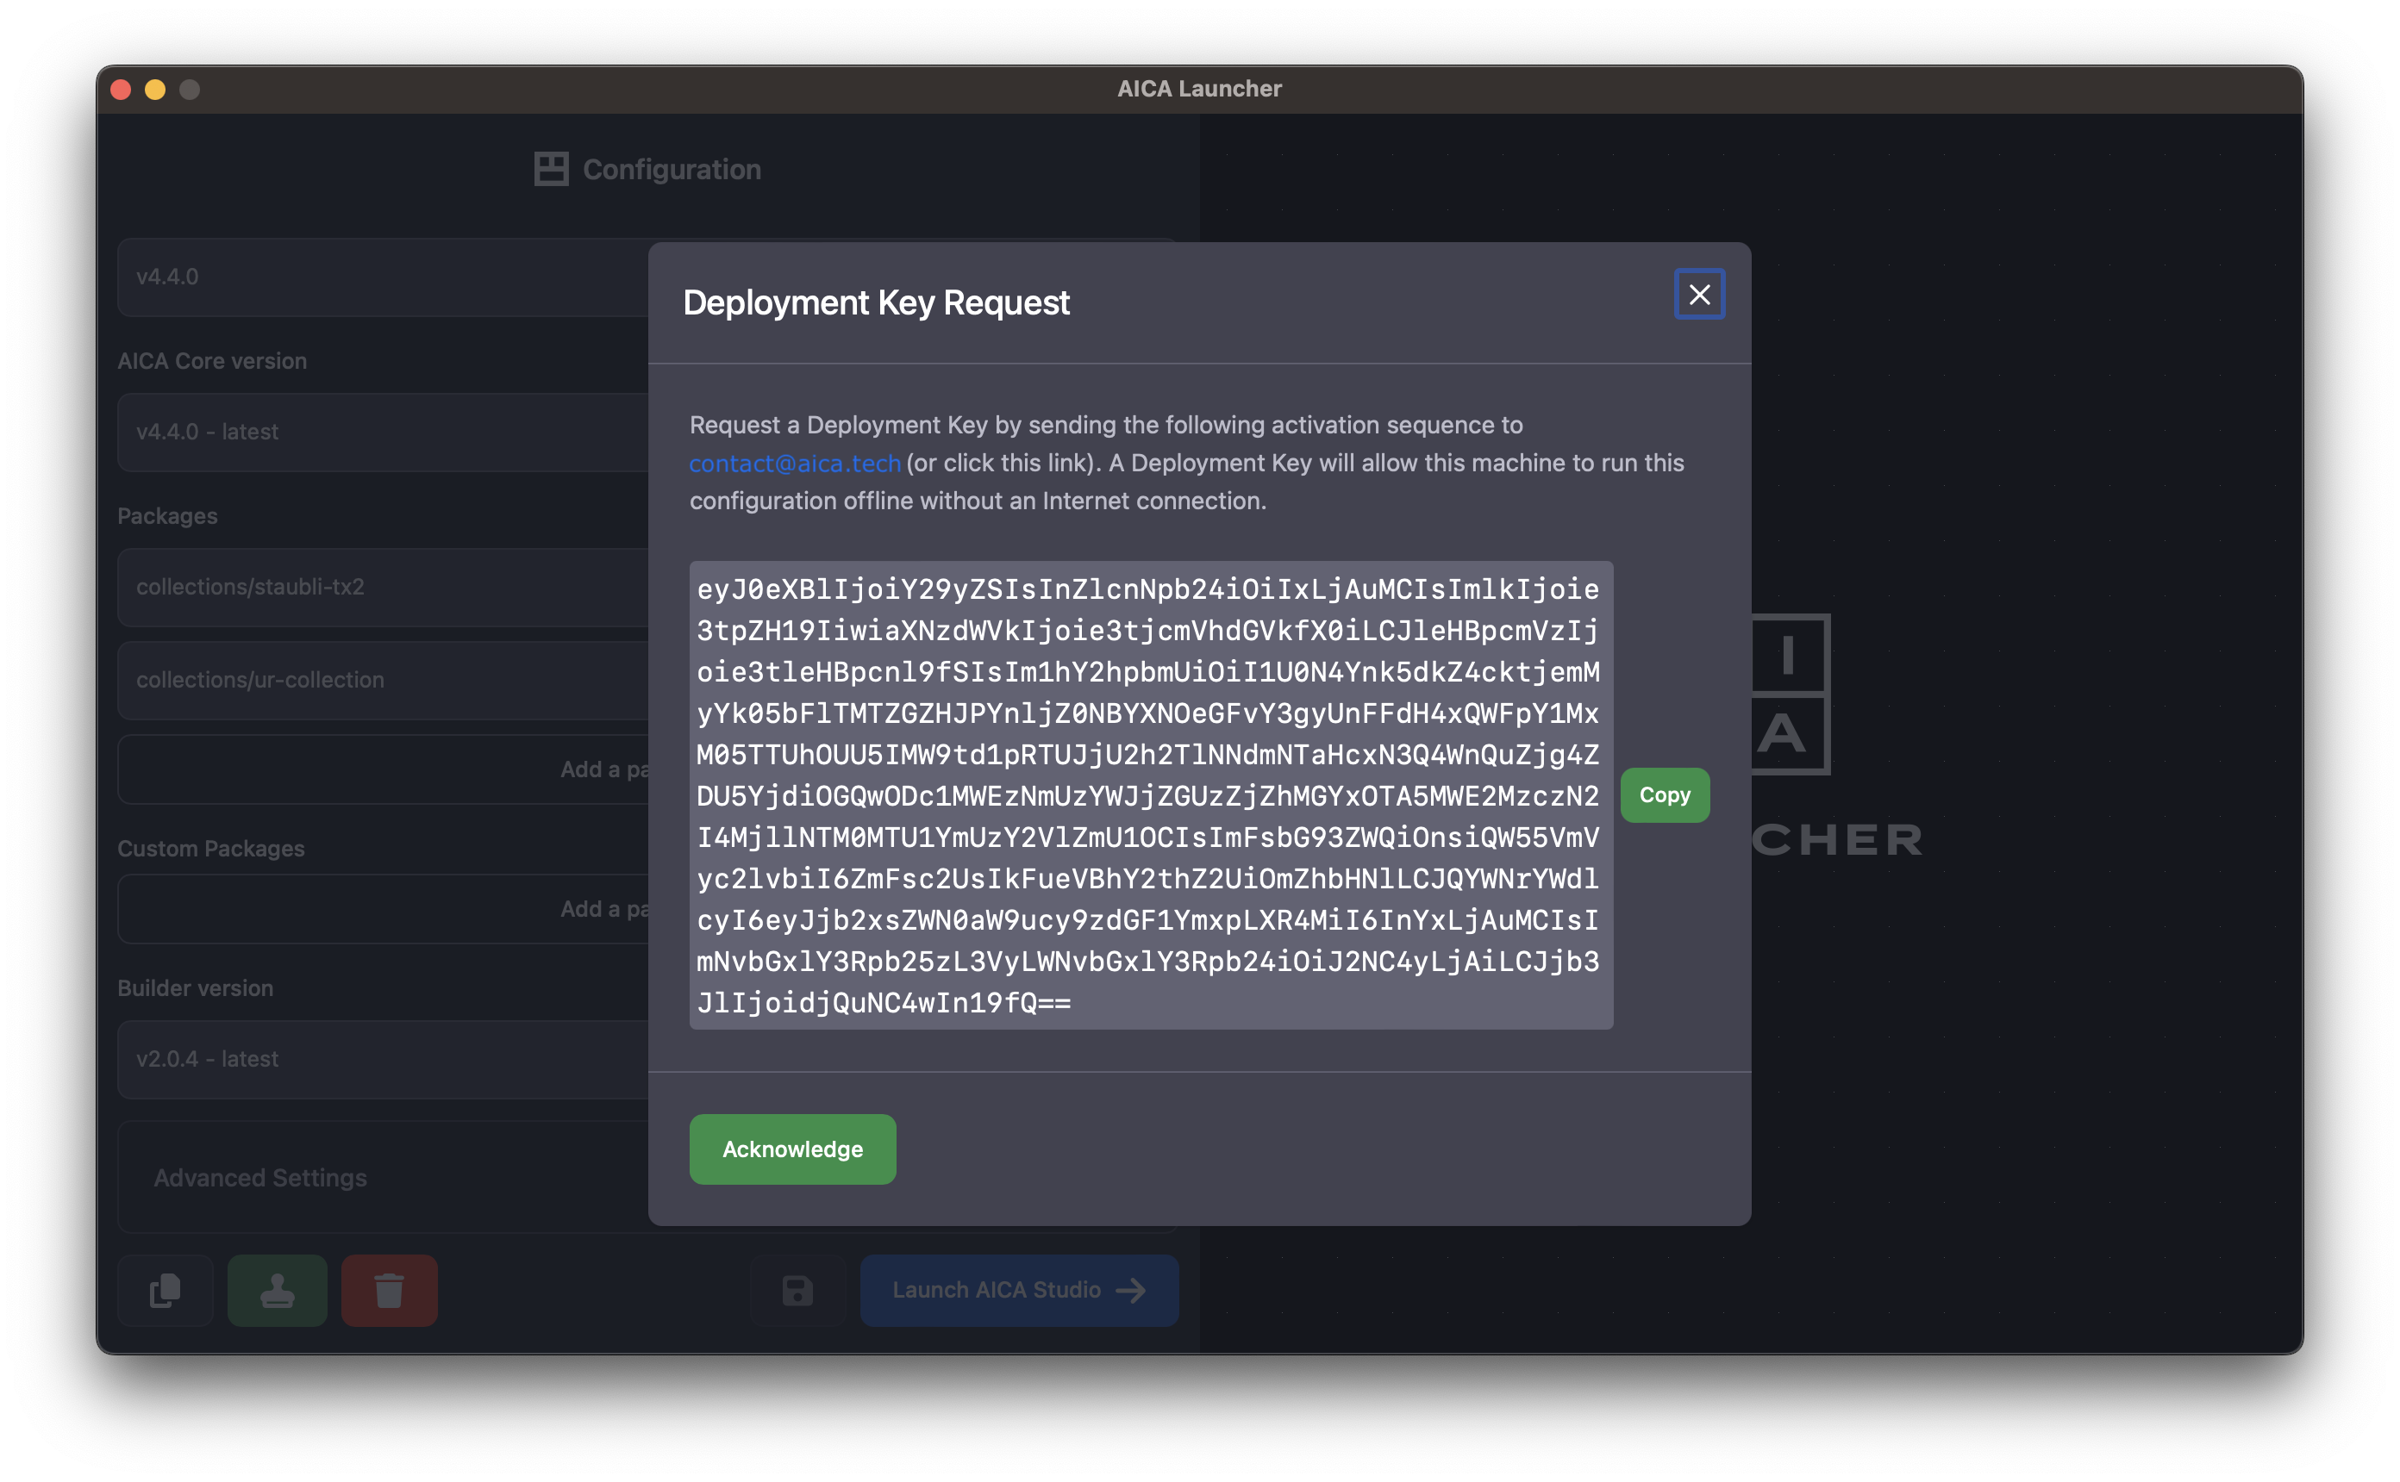This screenshot has height=1482, width=2400.
Task: Click the Packages section label
Action: pyautogui.click(x=167, y=516)
